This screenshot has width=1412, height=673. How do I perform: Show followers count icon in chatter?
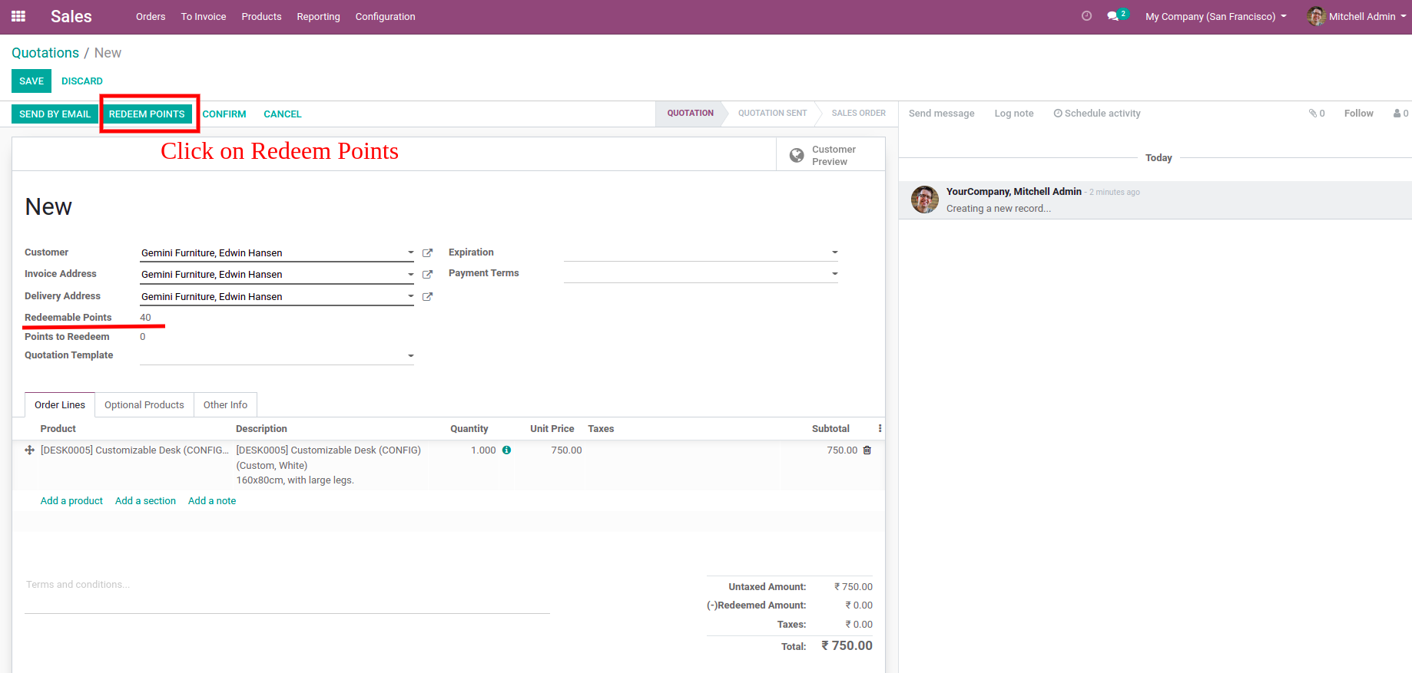[x=1400, y=114]
